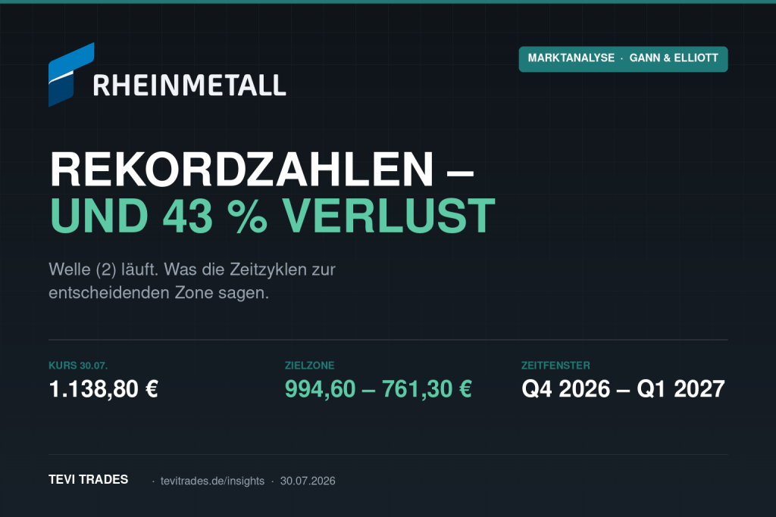The width and height of the screenshot is (776, 517).
Task: Select the Welle (2) läuft subtitle text
Action: click(192, 281)
